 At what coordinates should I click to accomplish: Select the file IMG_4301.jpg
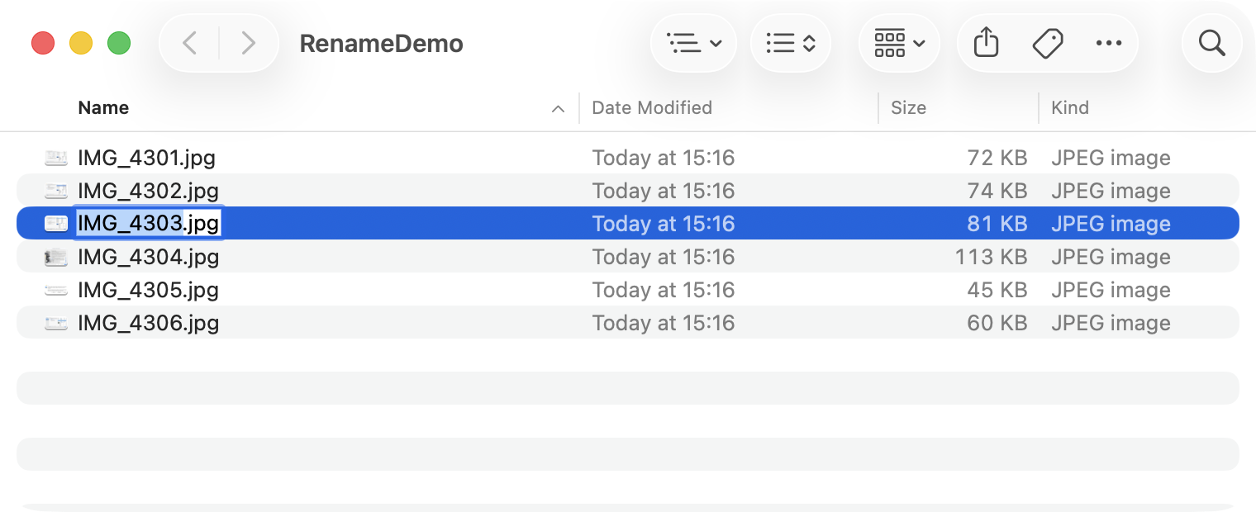(x=146, y=158)
